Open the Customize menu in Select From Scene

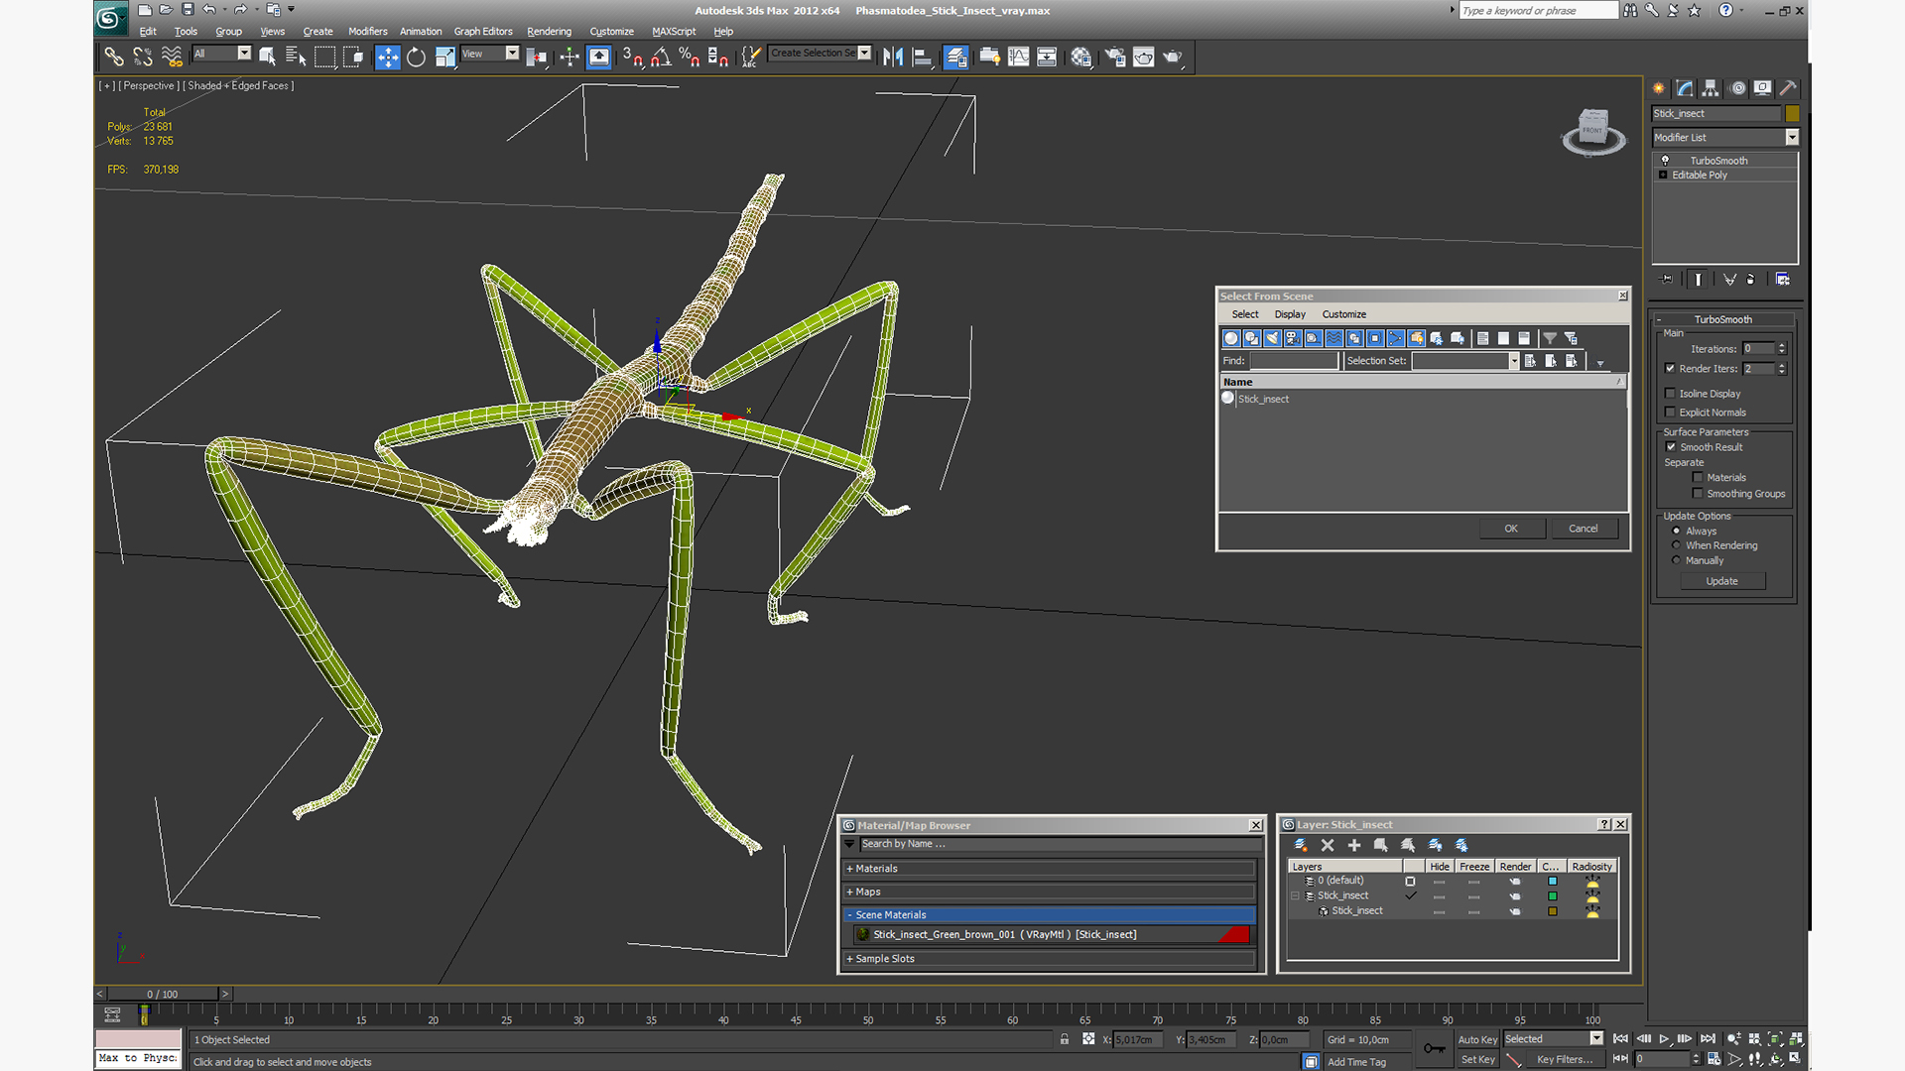point(1343,314)
